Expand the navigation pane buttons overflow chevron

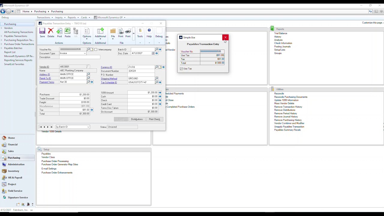click(x=32, y=204)
